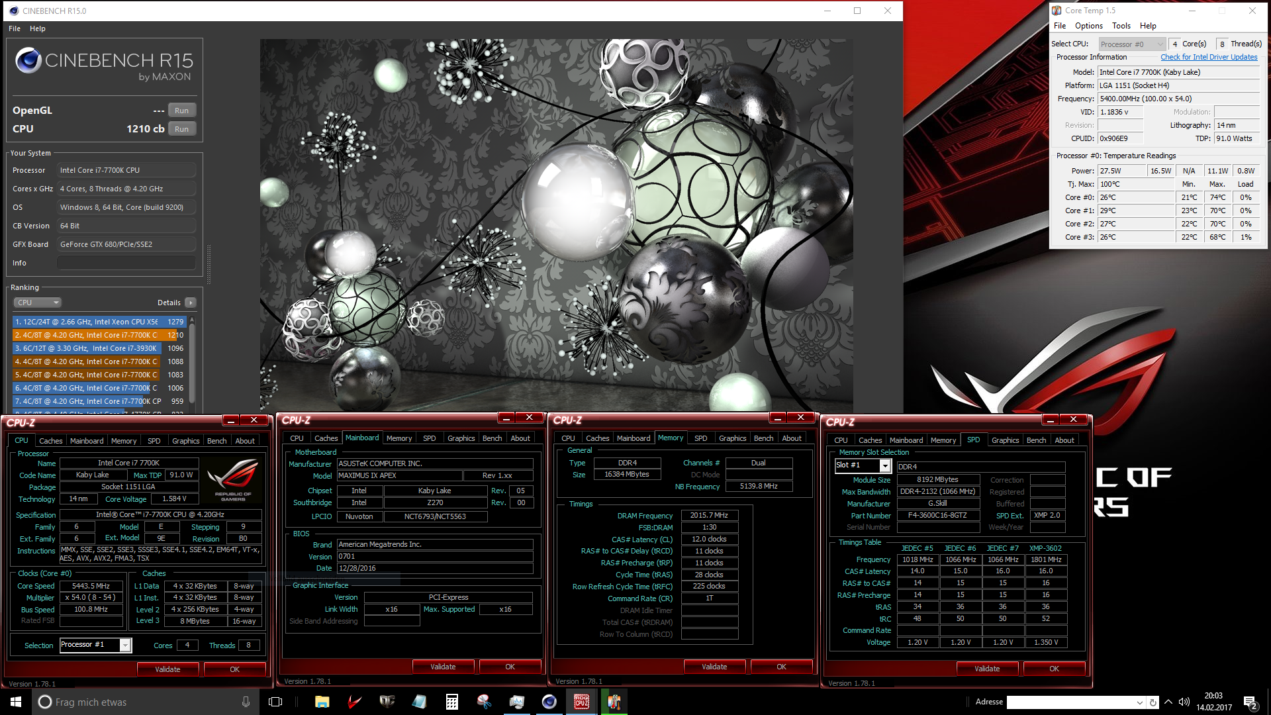Open the OC tool taskbar icon
This screenshot has width=1271, height=715.
(x=387, y=702)
